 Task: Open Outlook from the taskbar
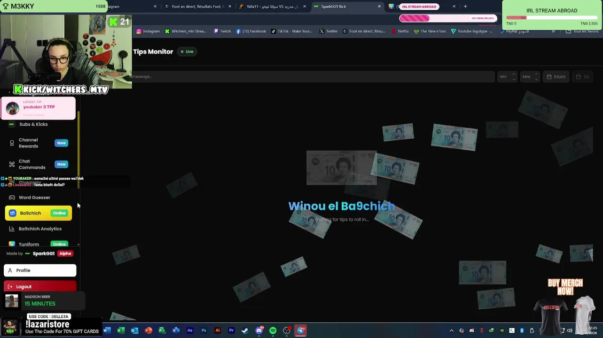(134, 330)
